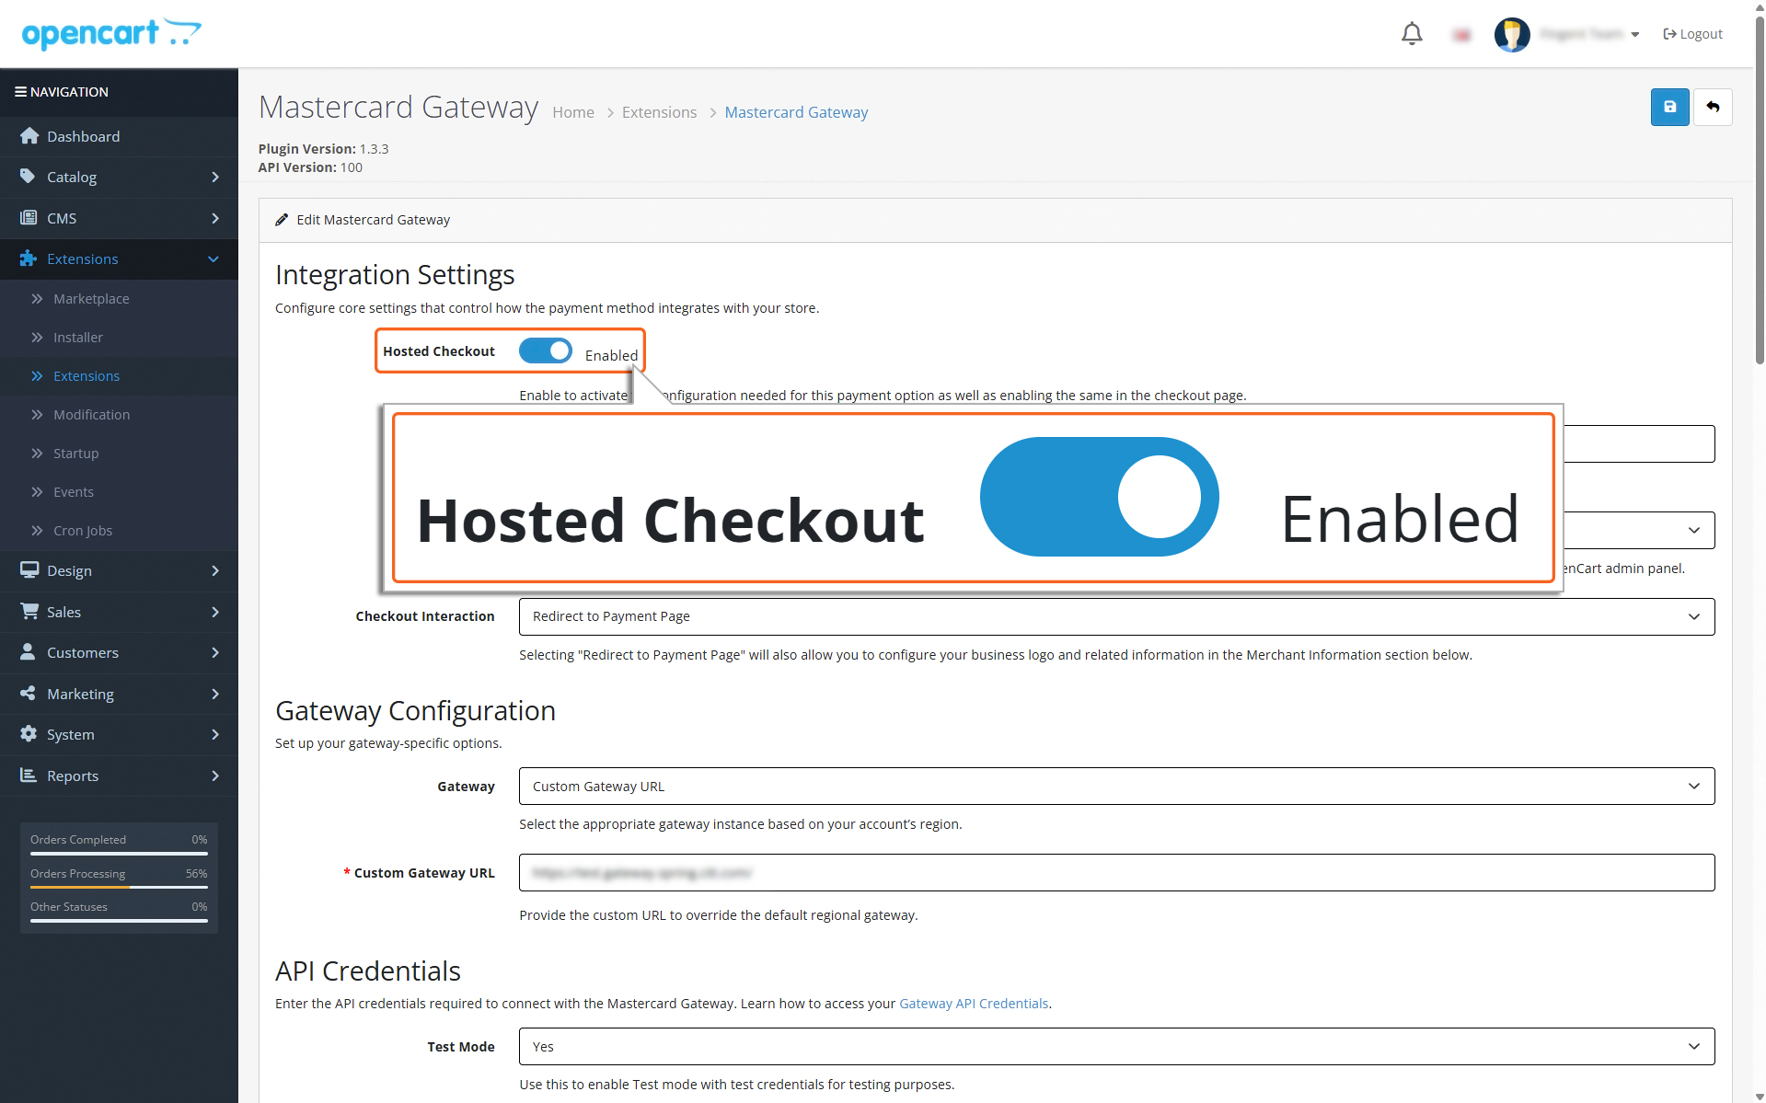Click the Orders Processing progress bar

click(119, 887)
